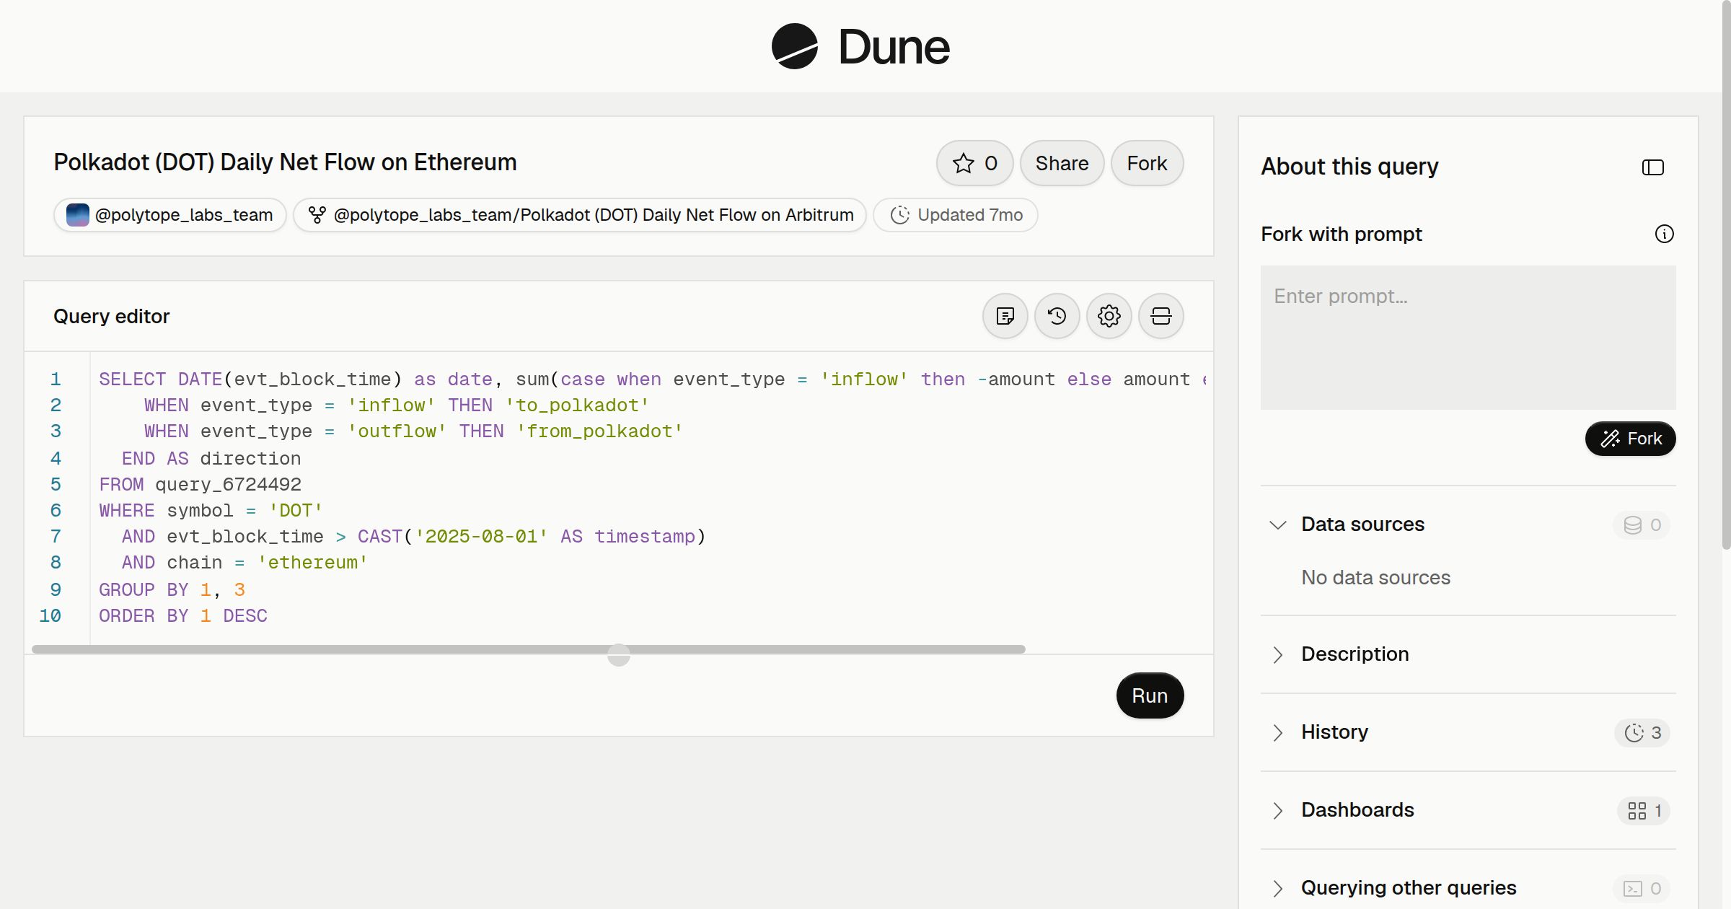Star this query
Image resolution: width=1731 pixels, height=909 pixels.
coord(974,163)
